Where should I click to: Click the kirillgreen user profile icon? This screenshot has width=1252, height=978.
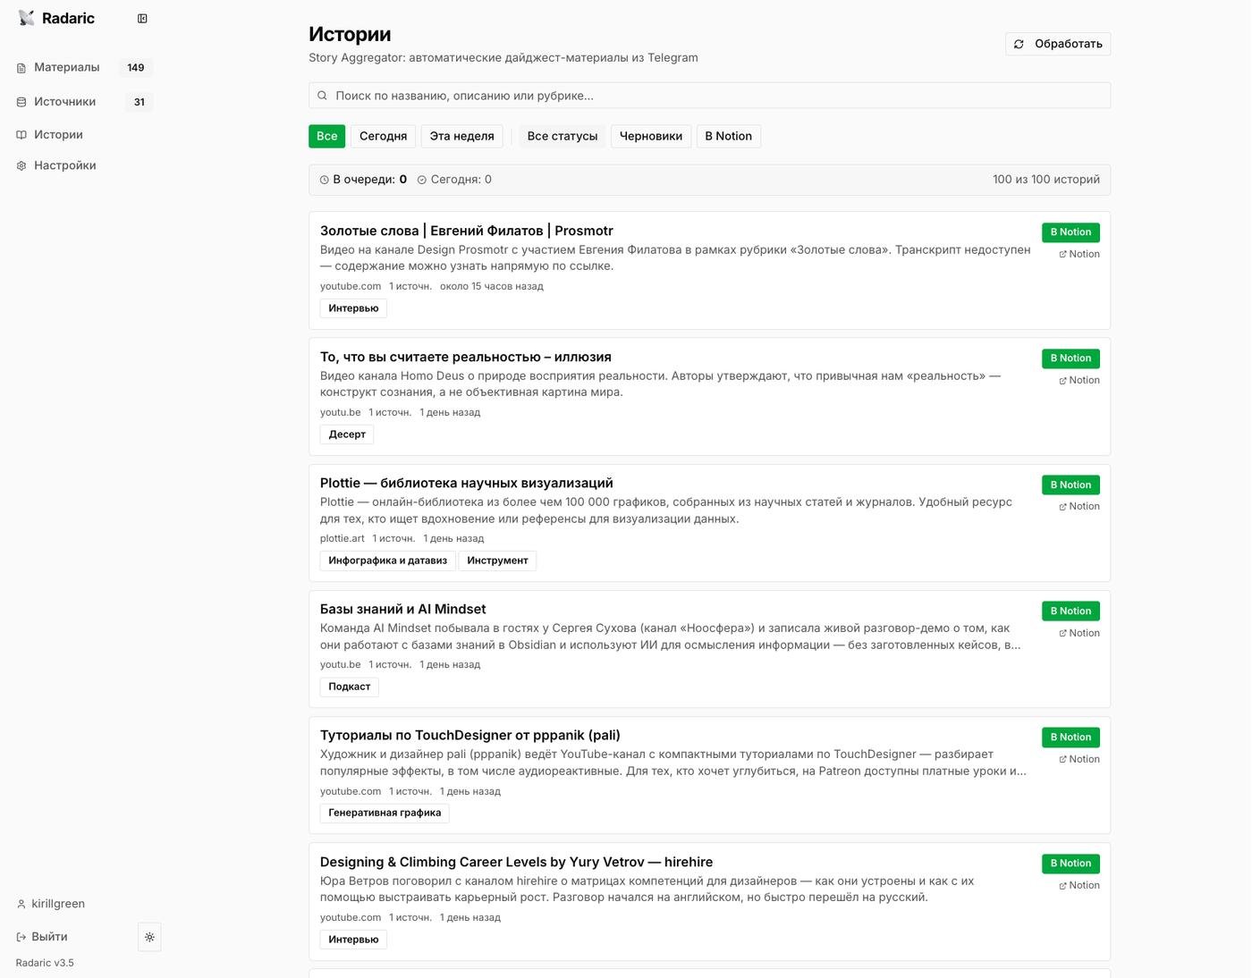[x=21, y=904]
